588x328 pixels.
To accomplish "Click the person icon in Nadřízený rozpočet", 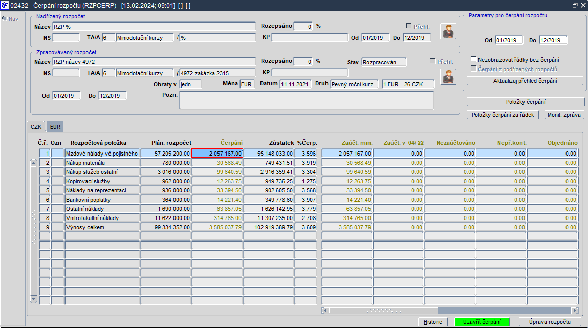I will coord(448,31).
